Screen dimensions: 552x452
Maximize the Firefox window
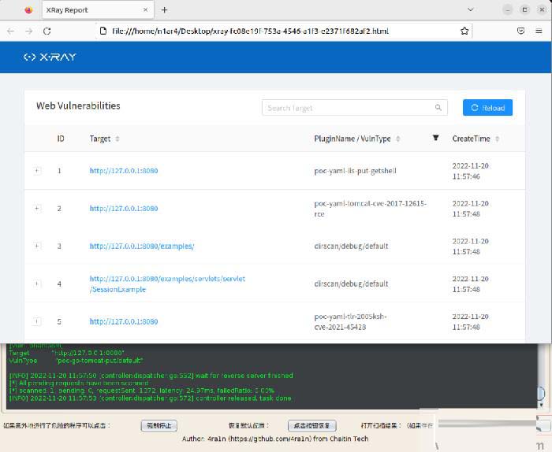coord(524,9)
